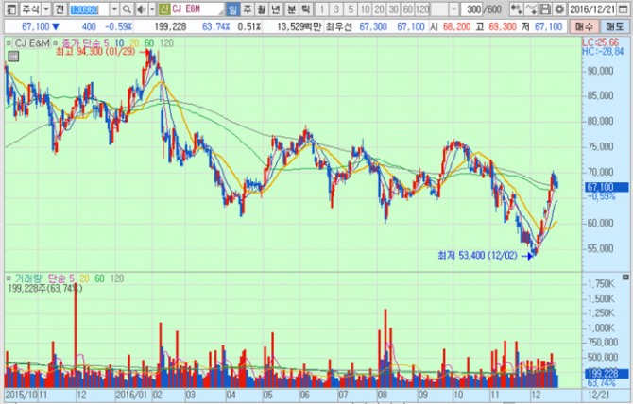
Task: Switch to 주 (weekly) chart period
Action: (248, 9)
